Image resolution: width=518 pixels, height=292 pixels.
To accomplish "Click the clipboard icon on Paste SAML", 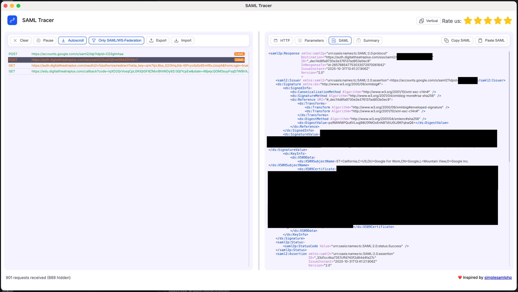I will [x=480, y=40].
